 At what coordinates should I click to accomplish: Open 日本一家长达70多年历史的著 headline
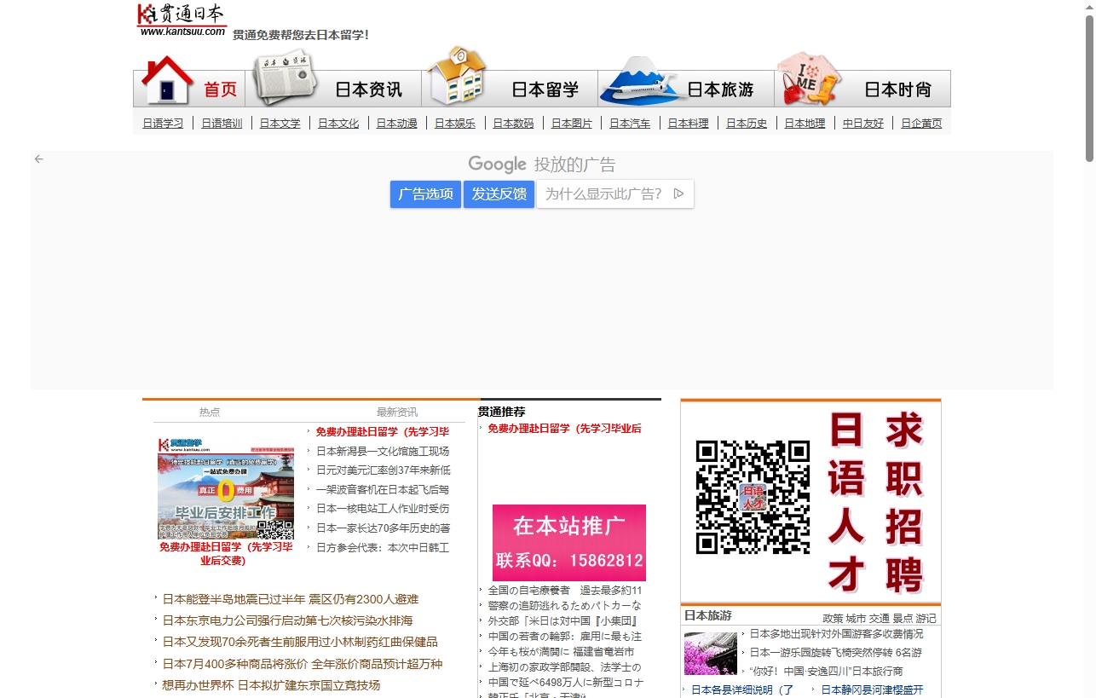383,528
